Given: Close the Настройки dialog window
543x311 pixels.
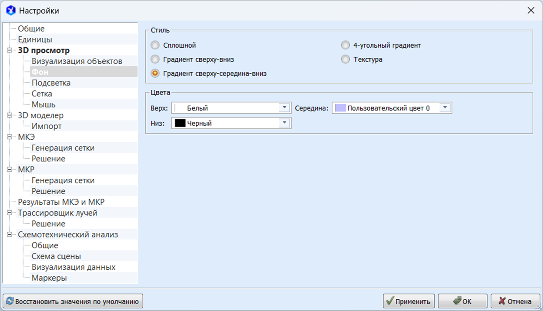Looking at the screenshot, I should click(x=531, y=11).
